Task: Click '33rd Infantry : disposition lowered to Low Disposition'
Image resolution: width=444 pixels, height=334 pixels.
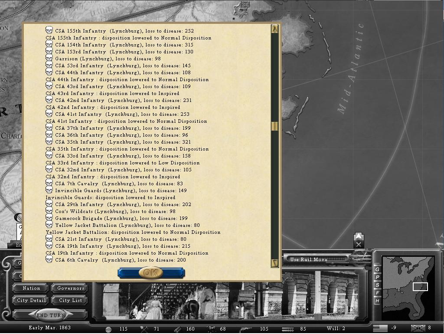Action: click(123, 163)
